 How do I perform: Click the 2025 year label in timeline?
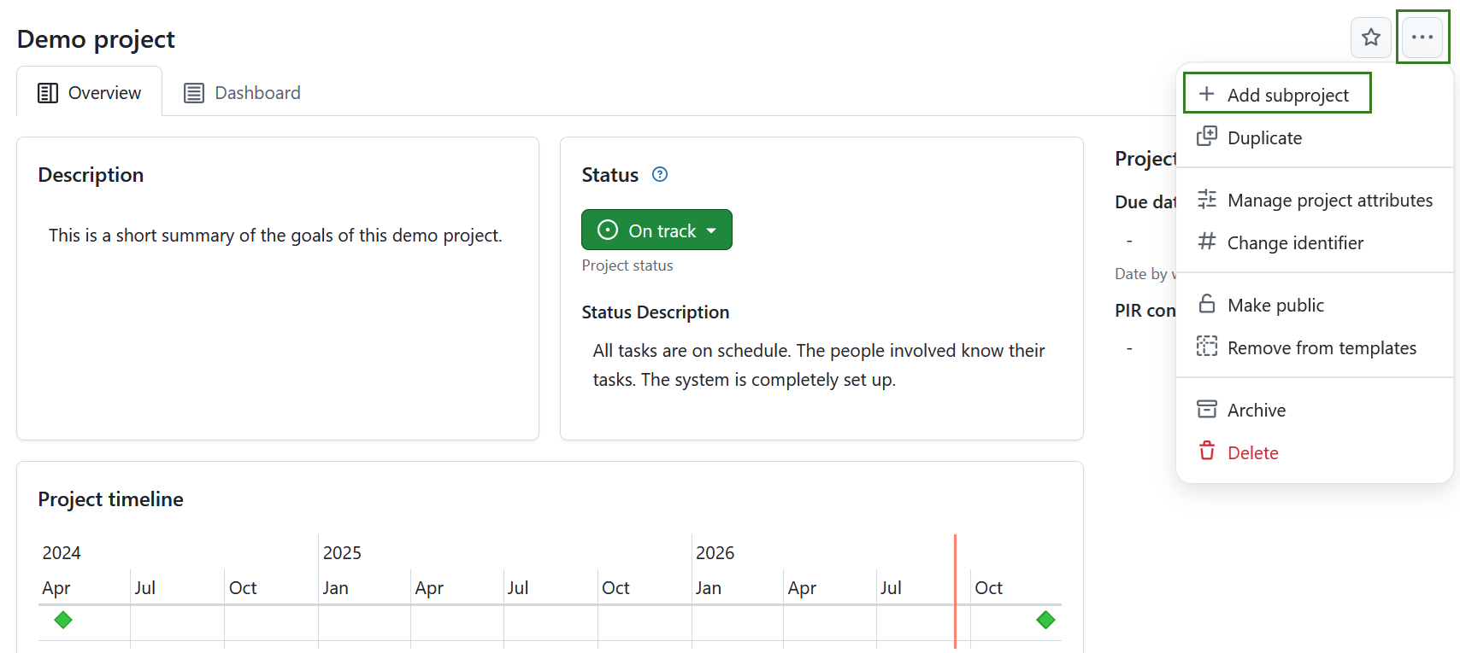[342, 552]
